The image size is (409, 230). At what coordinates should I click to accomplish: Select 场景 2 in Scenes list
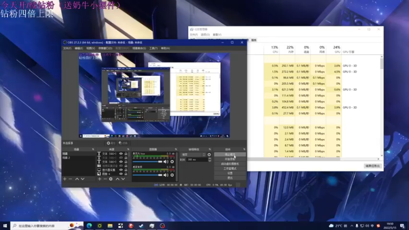click(x=79, y=158)
